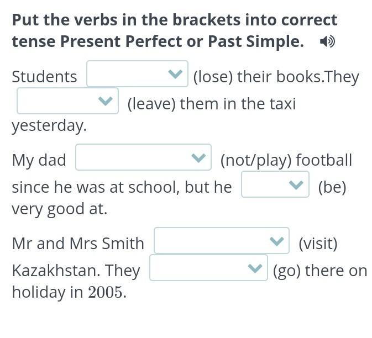This screenshot has width=372, height=338.
Task: Open the dropdown for the verb (go)
Action: 208,268
